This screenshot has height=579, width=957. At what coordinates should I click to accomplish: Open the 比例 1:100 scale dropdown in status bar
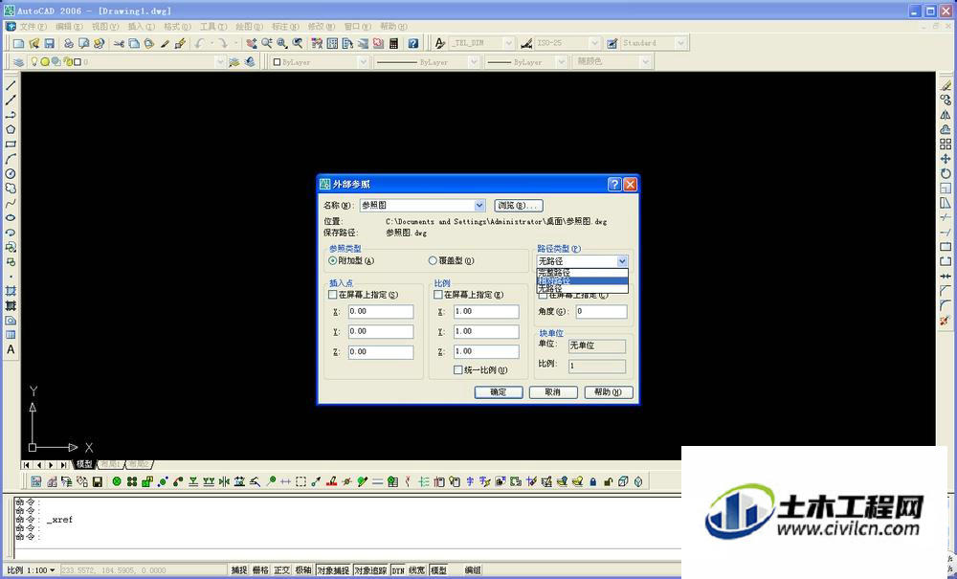(x=31, y=569)
